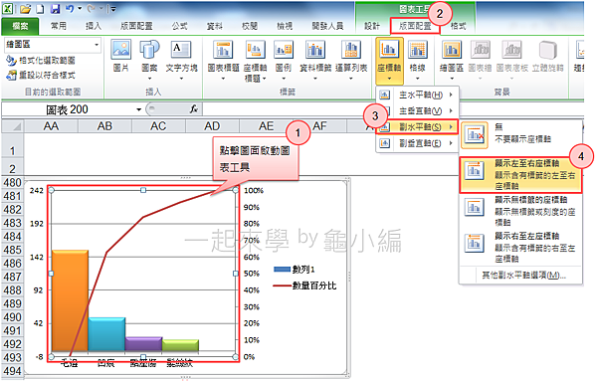597x381 pixels.
Task: Select 無 (None) axis option icon
Action: (475, 134)
